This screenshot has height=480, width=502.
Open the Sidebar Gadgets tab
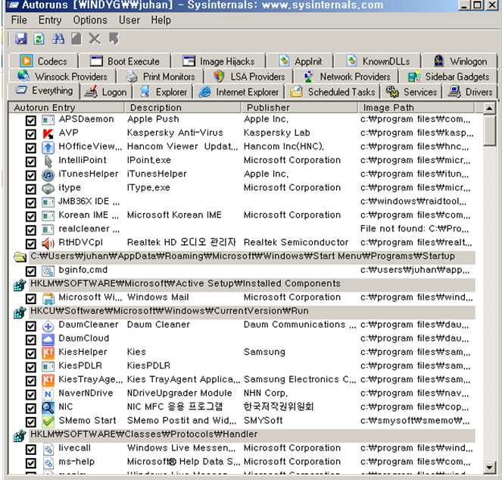pos(448,77)
